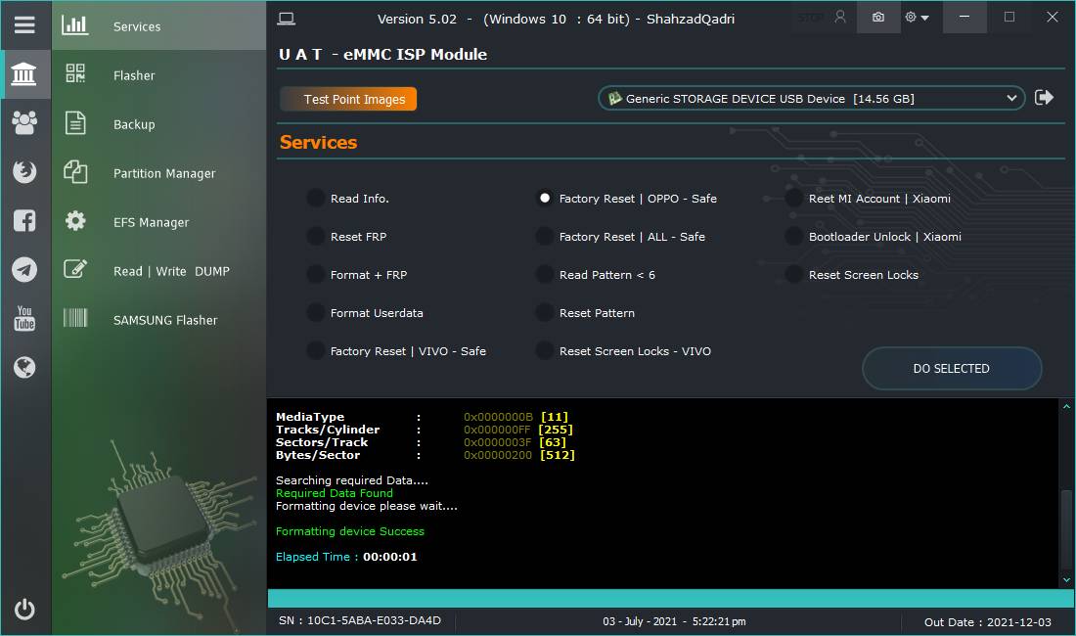The width and height of the screenshot is (1076, 636).
Task: Click the power icon at sidebar bottom
Action: click(24, 610)
